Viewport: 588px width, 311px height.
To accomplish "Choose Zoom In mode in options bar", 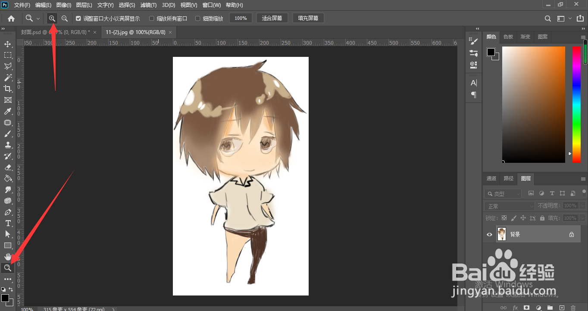I will [52, 19].
